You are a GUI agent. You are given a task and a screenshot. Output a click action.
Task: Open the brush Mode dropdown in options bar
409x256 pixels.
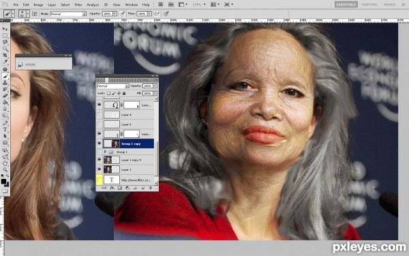coord(68,14)
